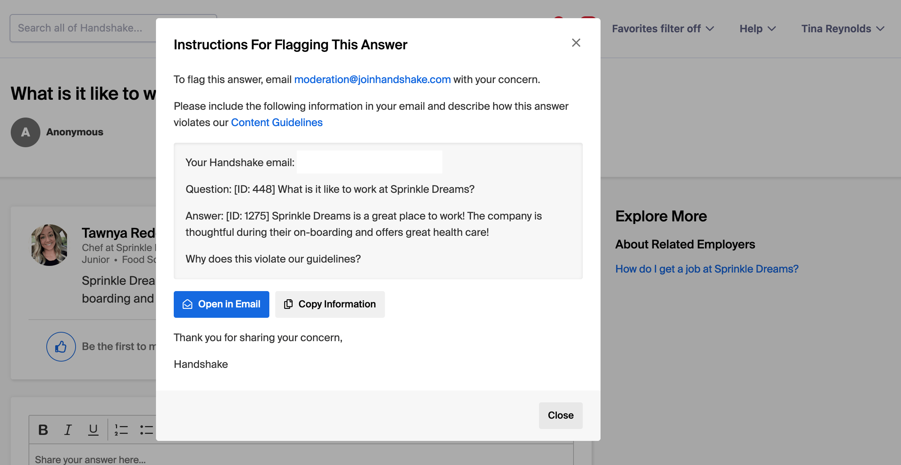
Task: Dismiss the dialog with the X icon
Action: pyautogui.click(x=576, y=43)
